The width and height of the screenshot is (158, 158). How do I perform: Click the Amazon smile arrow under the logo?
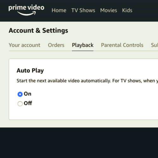click(x=27, y=14)
